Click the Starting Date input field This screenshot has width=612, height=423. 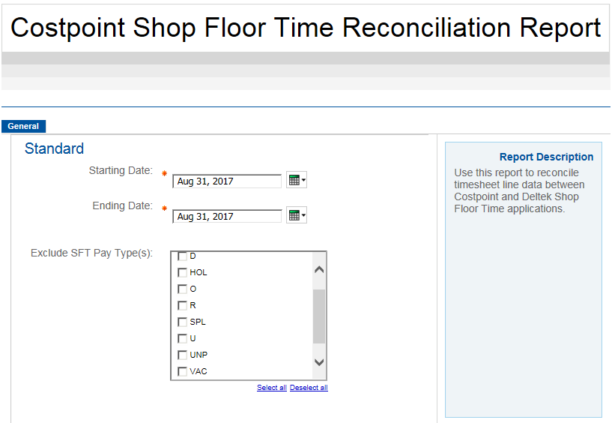[227, 181]
